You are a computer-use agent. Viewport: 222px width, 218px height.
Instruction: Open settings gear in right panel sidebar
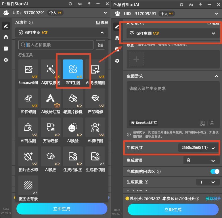click(x=117, y=61)
